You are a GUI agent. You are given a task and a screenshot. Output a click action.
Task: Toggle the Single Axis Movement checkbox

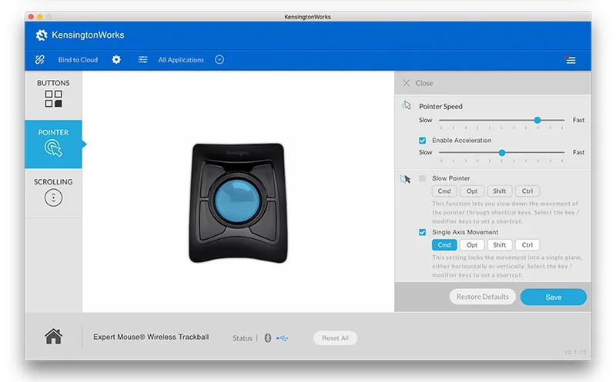pyautogui.click(x=422, y=232)
